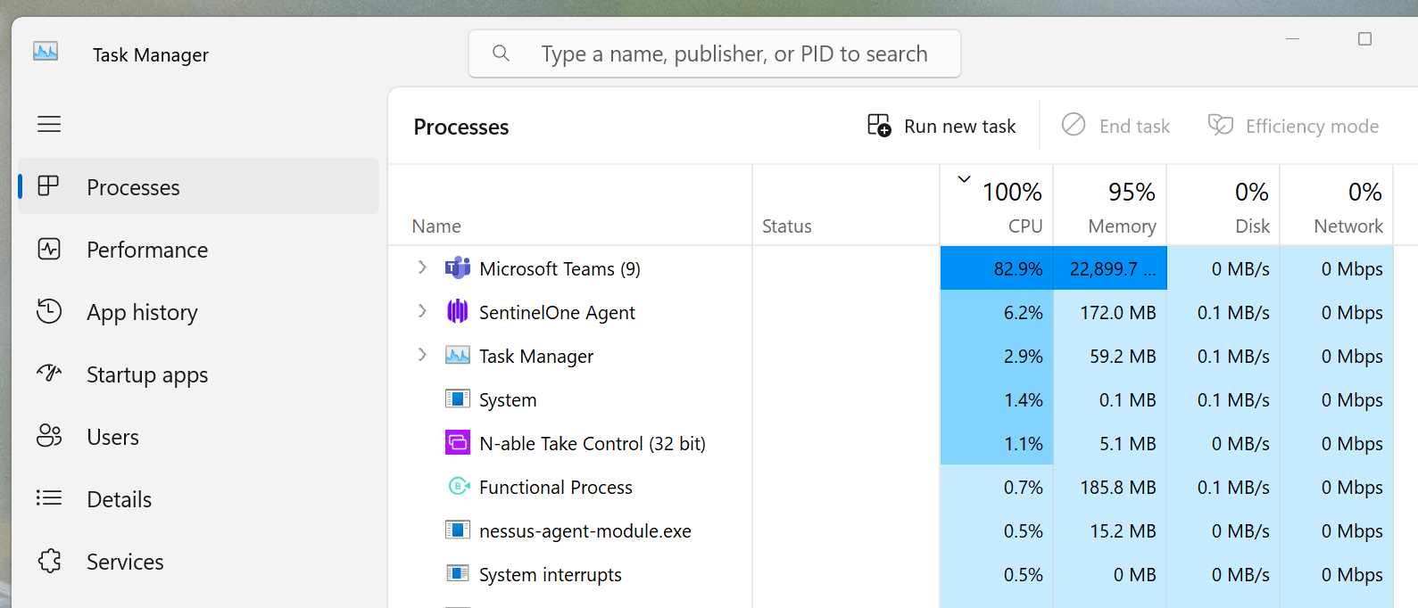Open the Users page
Screen dimensions: 1418x608
(x=198, y=437)
